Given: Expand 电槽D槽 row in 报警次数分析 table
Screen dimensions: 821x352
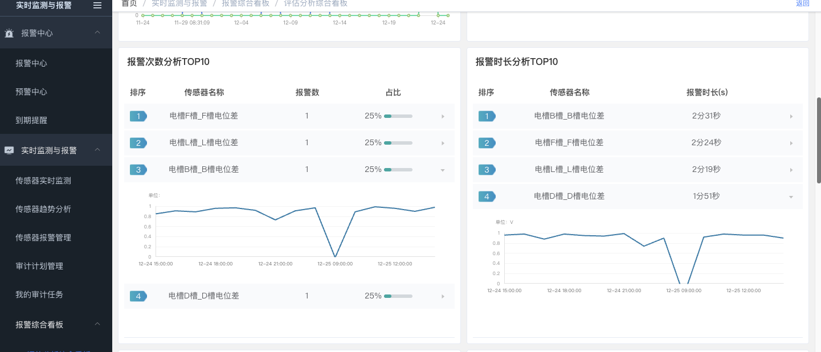Looking at the screenshot, I should click(443, 297).
